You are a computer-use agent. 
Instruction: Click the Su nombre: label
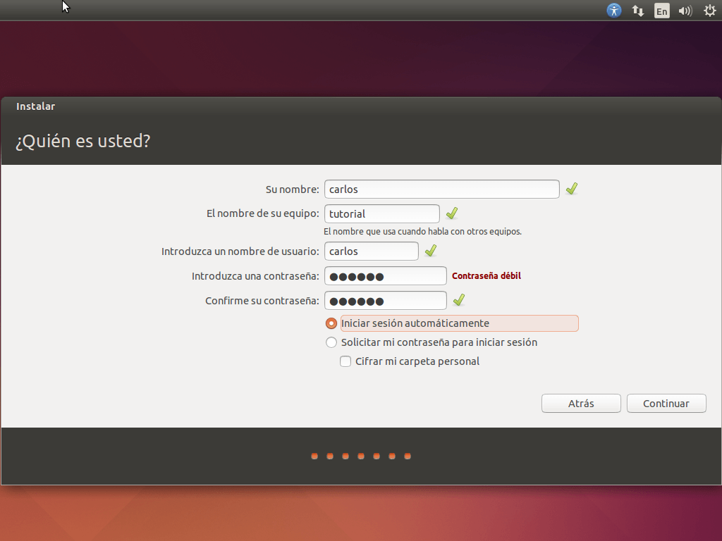293,189
